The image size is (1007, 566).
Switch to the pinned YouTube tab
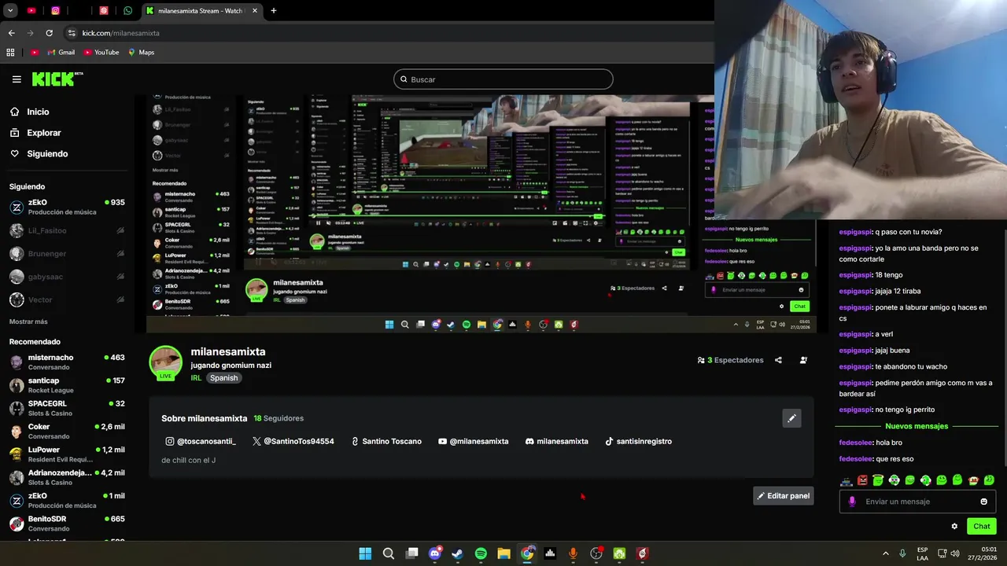(x=31, y=11)
